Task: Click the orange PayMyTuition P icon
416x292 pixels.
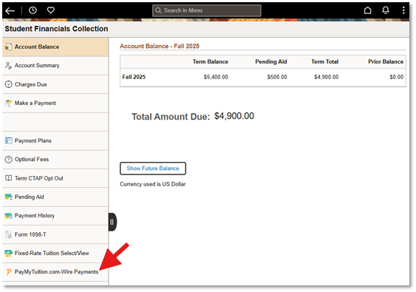Action: click(x=8, y=272)
